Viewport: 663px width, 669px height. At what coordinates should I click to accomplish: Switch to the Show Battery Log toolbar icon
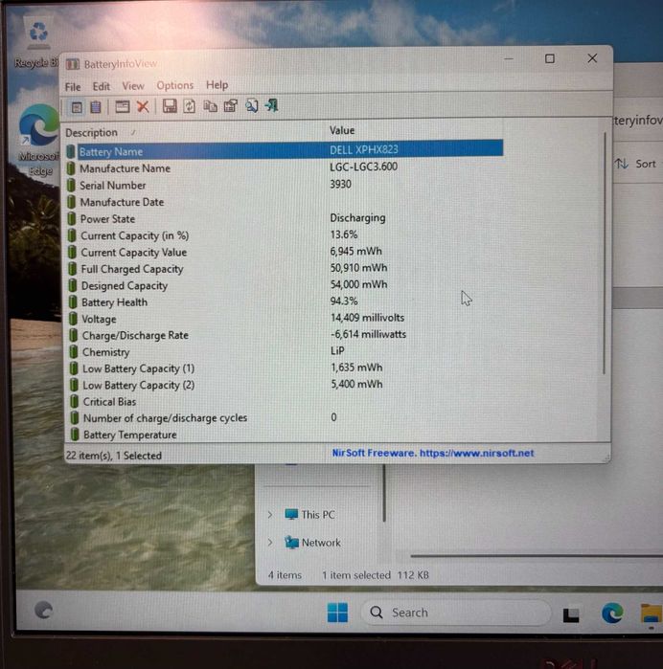[96, 106]
